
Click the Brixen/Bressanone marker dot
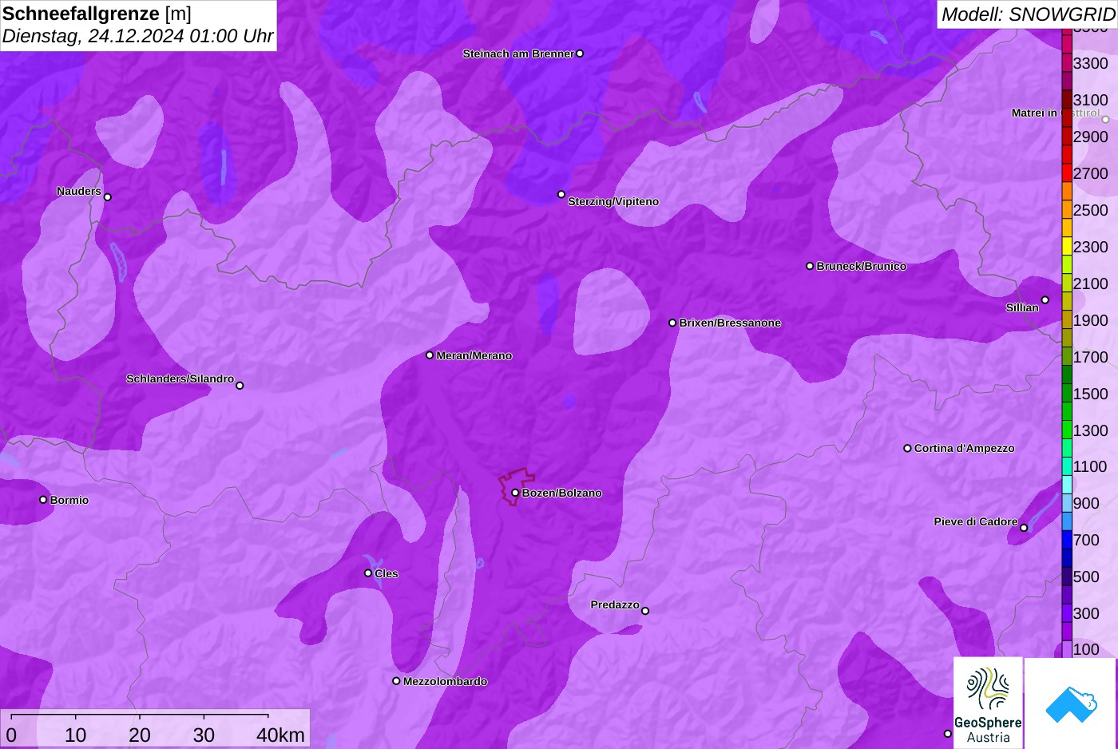[x=672, y=323]
